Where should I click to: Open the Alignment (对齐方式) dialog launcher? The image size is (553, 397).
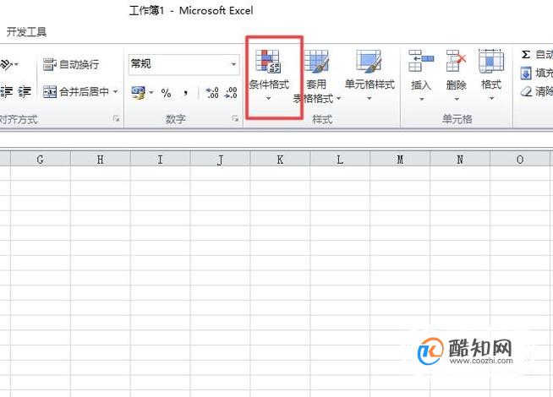116,119
